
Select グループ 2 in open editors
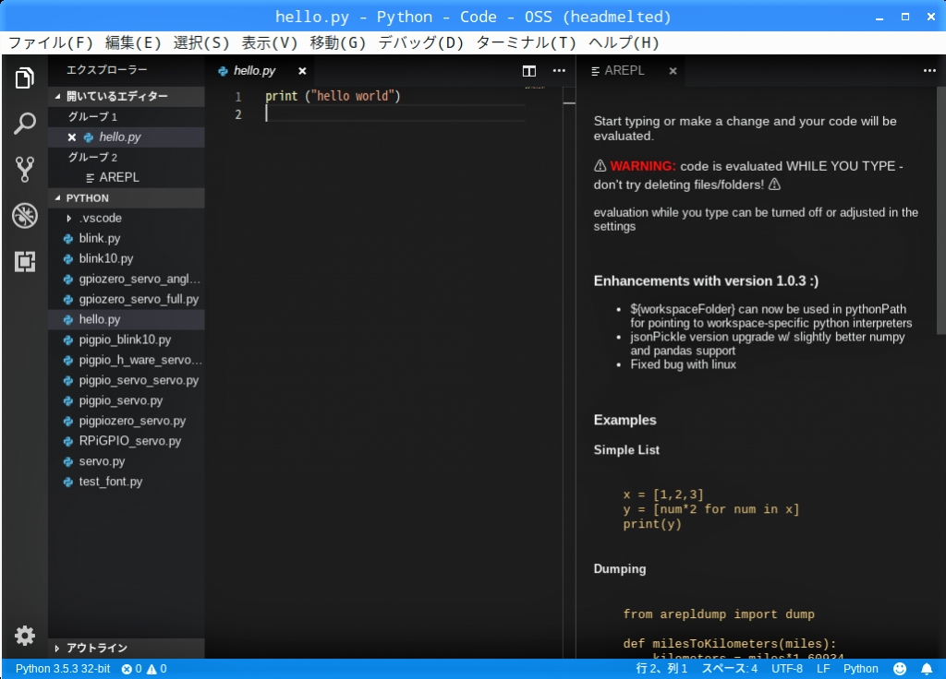(x=126, y=157)
